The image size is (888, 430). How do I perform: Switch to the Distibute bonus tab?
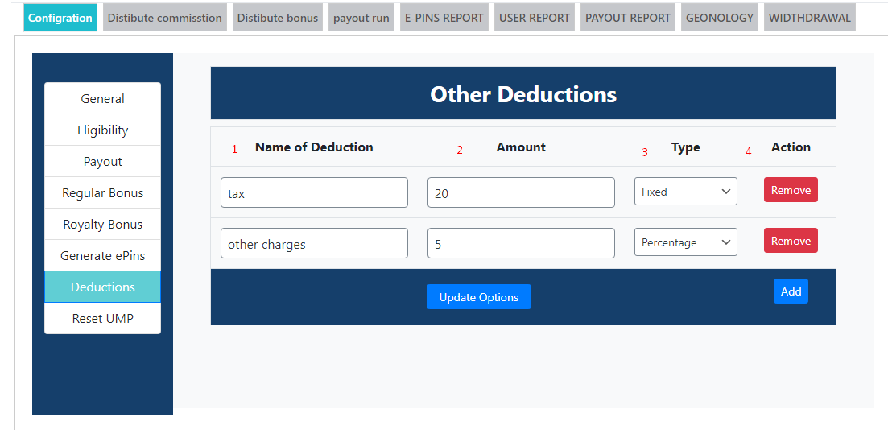pyautogui.click(x=278, y=18)
